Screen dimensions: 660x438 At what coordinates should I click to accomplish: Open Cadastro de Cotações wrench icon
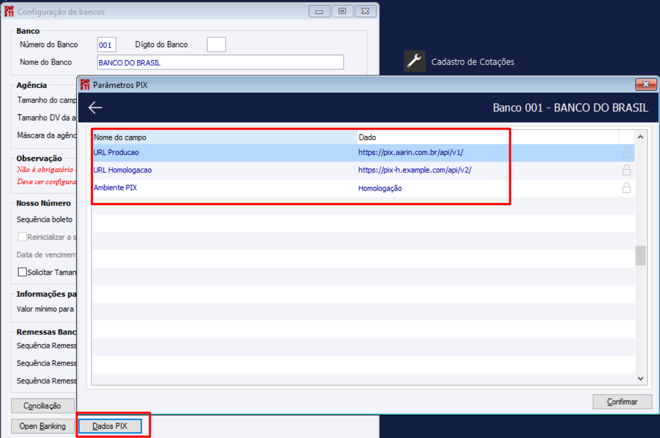click(x=415, y=61)
